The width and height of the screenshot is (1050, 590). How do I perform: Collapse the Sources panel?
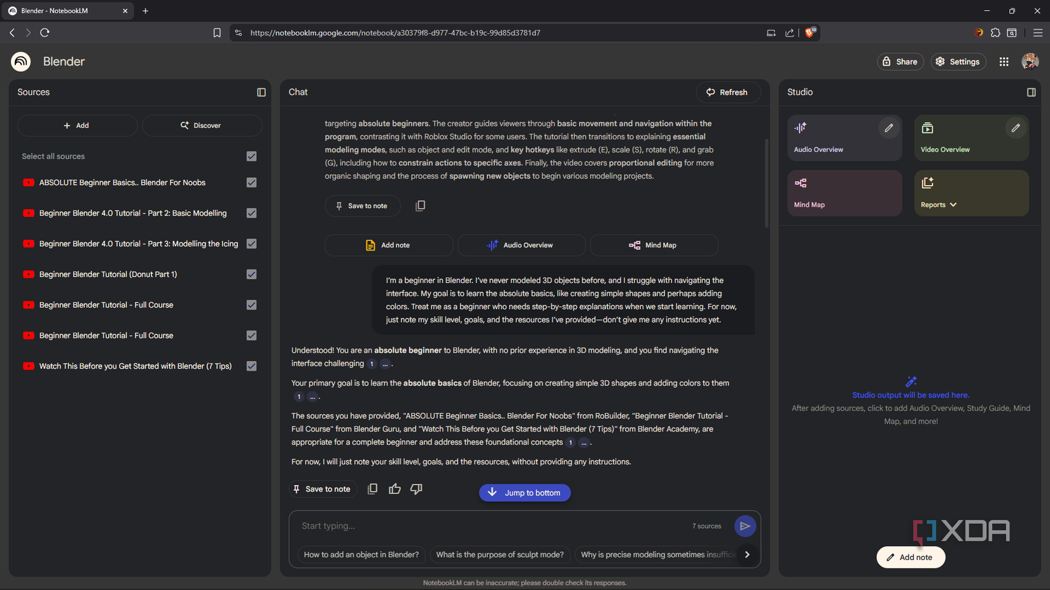pos(261,92)
